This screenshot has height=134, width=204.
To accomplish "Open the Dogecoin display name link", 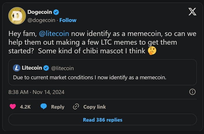I will [39, 12].
